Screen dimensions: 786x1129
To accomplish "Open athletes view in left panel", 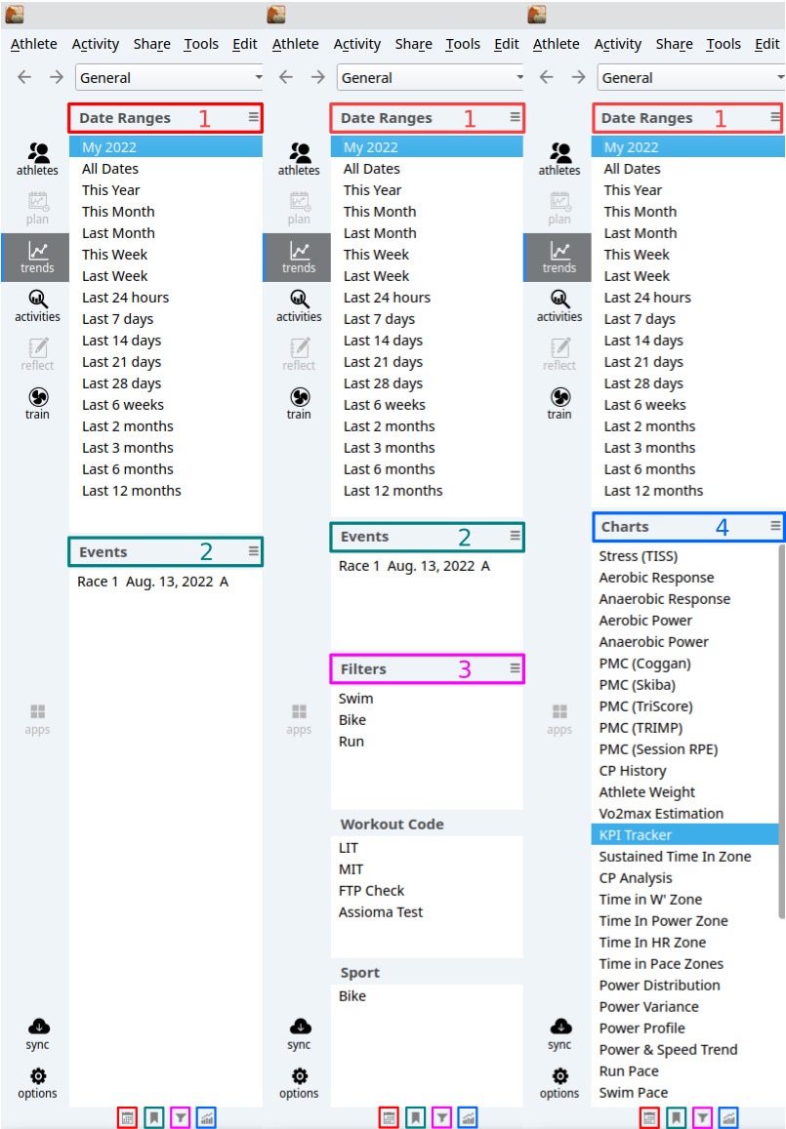I will pos(37,159).
